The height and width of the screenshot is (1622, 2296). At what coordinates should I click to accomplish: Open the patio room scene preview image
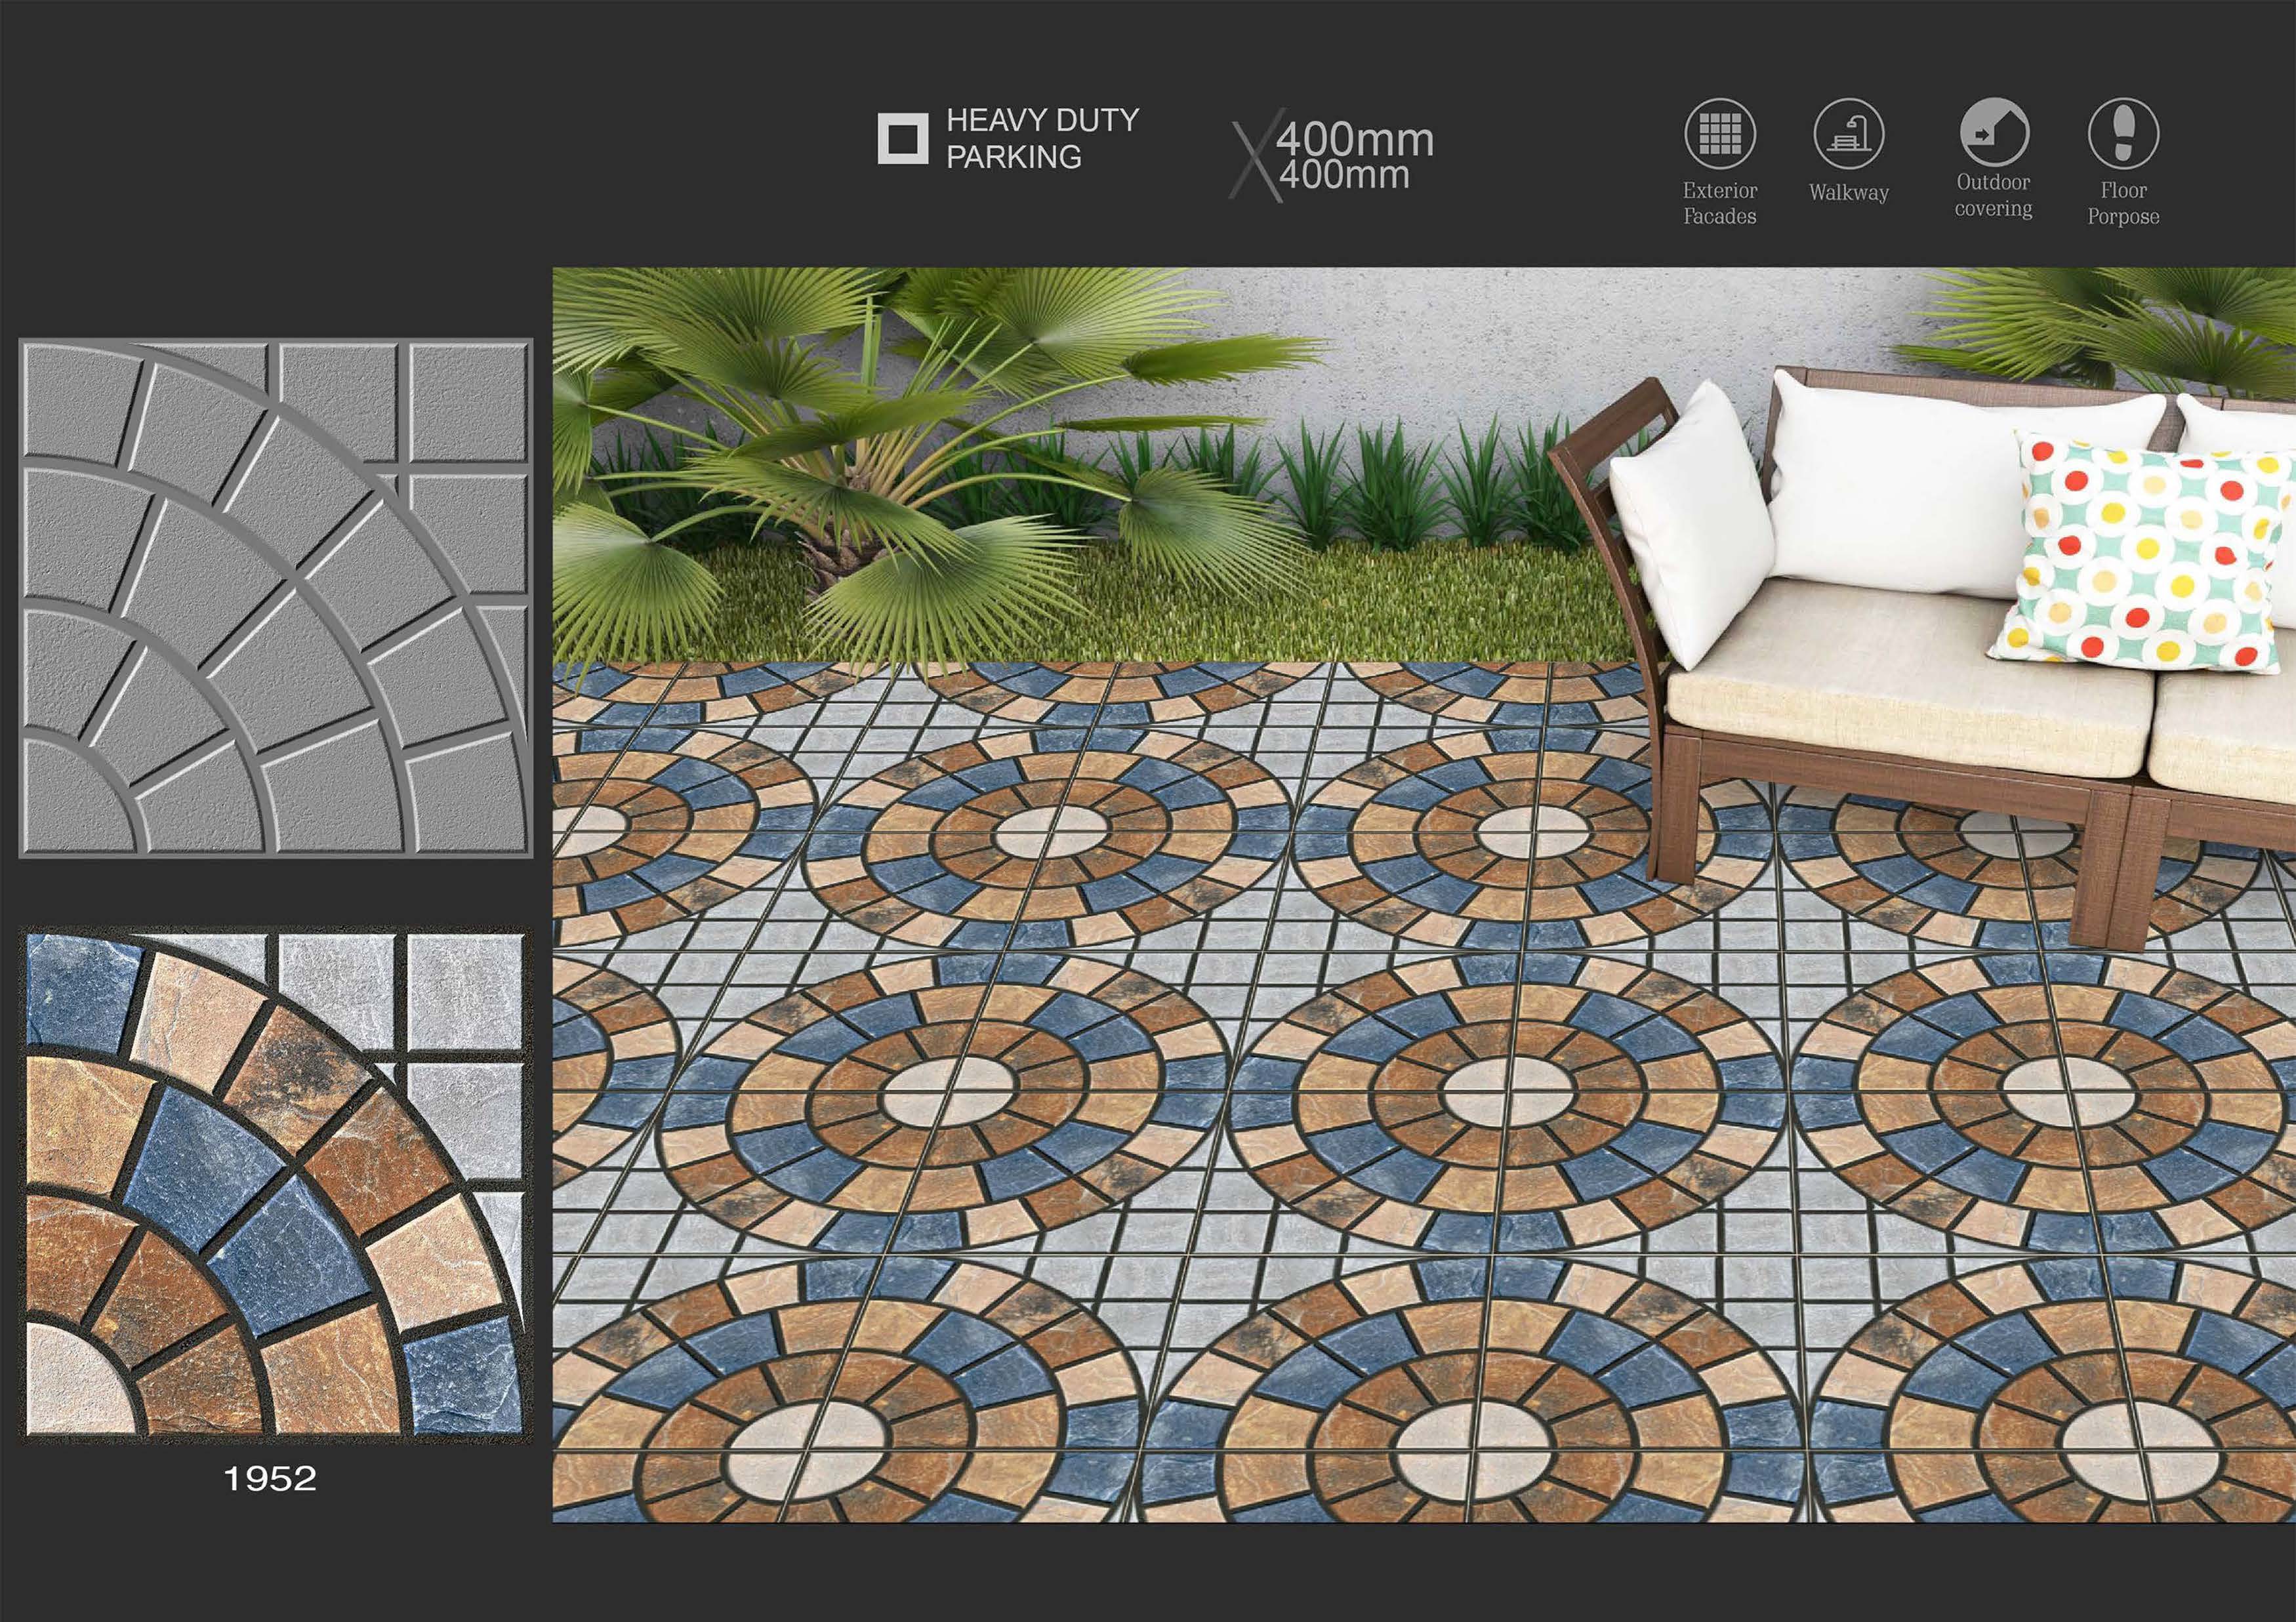click(x=1424, y=894)
